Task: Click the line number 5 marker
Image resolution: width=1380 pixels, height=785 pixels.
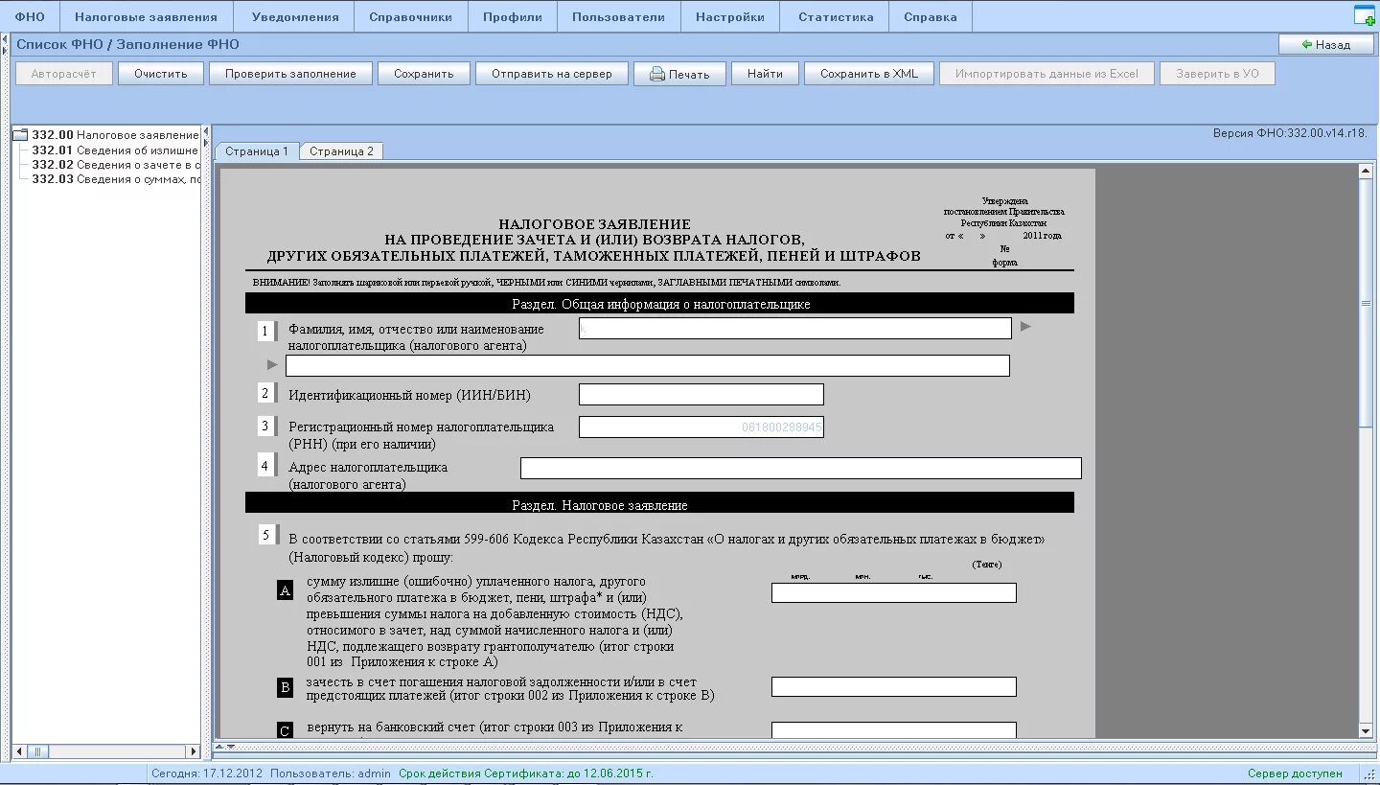Action: 267,535
